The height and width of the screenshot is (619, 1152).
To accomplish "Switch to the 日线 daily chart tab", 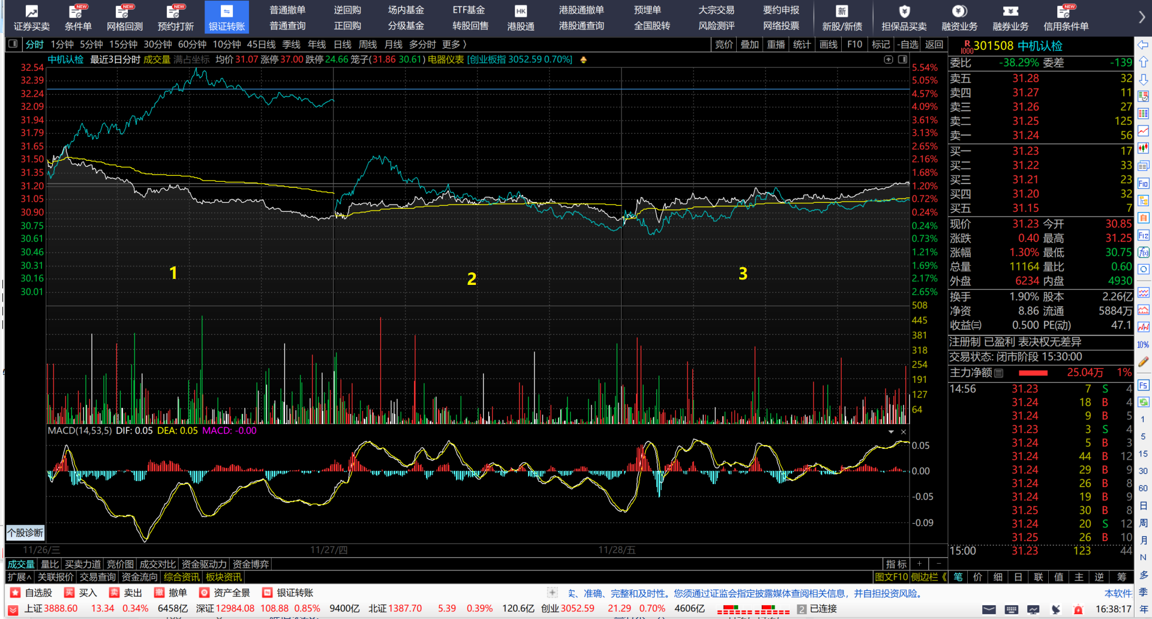I will [343, 44].
